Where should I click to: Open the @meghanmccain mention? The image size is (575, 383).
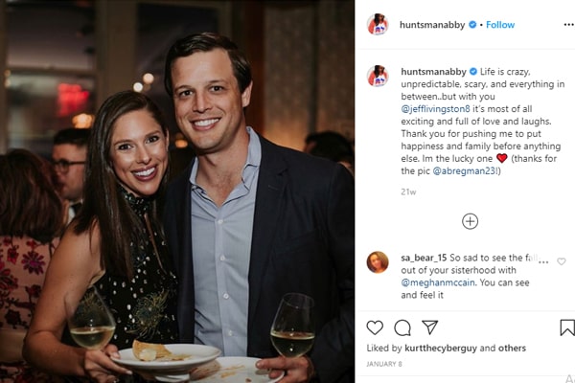(438, 282)
